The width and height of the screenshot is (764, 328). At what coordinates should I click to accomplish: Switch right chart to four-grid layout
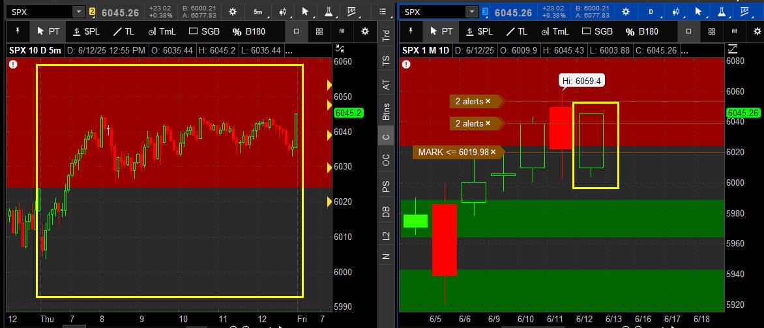(712, 31)
